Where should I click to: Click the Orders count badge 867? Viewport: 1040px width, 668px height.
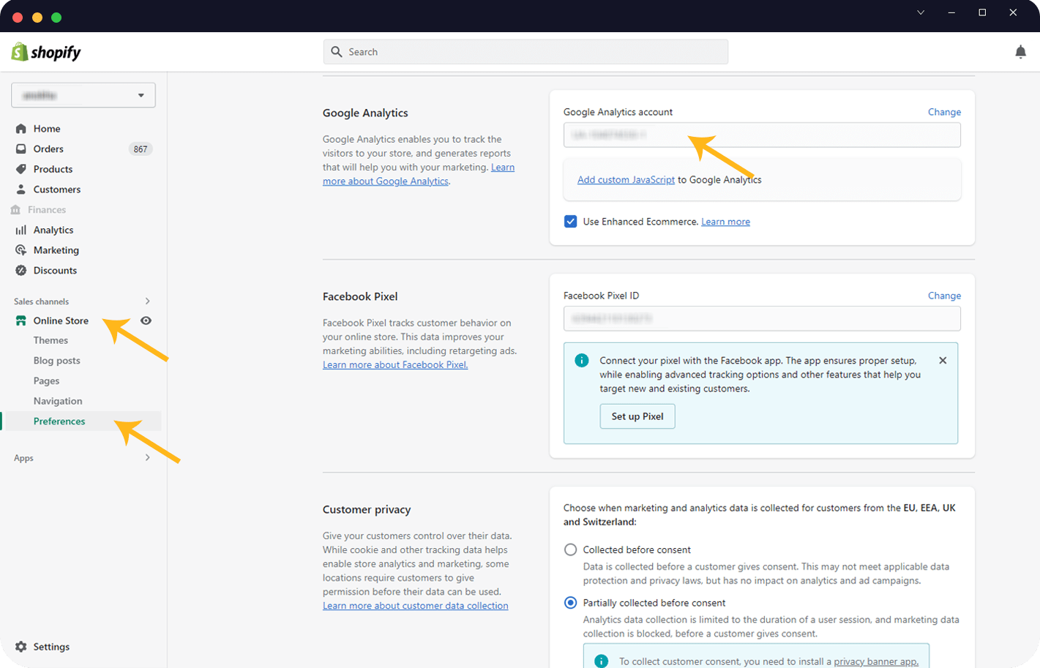(x=141, y=149)
